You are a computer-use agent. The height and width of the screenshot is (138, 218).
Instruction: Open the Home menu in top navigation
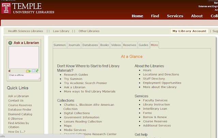pos(137,16)
